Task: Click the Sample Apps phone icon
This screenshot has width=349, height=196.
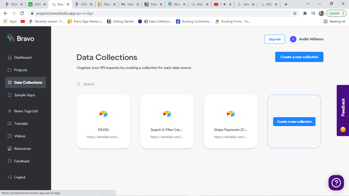Action: point(10,95)
